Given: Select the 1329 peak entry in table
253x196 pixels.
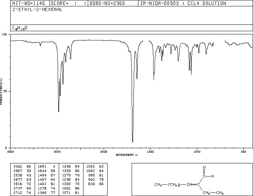Looking at the screenshot, I should 71,171.
